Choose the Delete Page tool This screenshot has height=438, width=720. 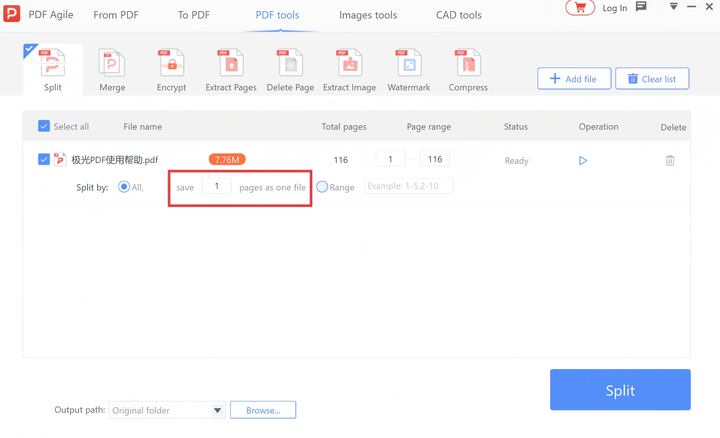[x=290, y=70]
